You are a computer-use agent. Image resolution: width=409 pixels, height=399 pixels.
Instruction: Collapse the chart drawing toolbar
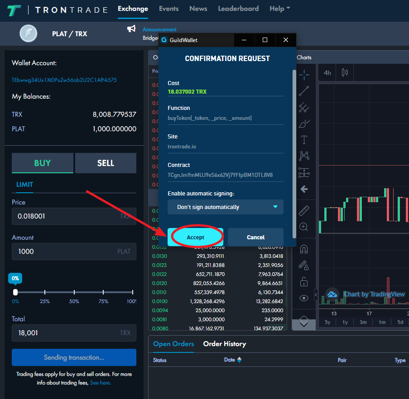316,295
